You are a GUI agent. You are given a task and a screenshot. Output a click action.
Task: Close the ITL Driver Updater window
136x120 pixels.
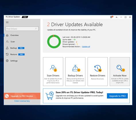[x=130, y=17]
